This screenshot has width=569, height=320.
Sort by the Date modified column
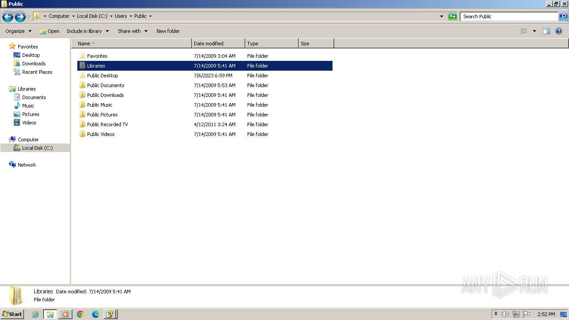[218, 44]
